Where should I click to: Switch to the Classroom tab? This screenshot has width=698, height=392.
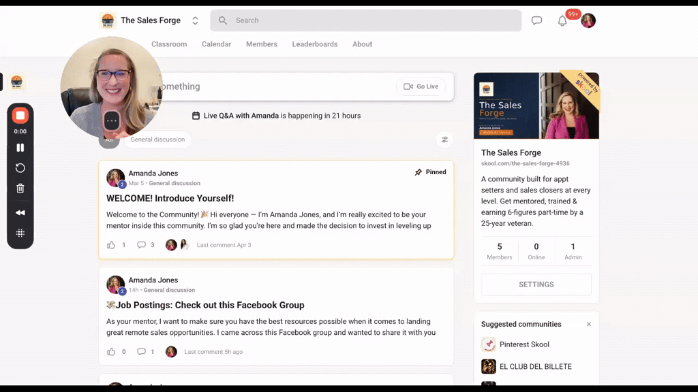click(x=169, y=44)
